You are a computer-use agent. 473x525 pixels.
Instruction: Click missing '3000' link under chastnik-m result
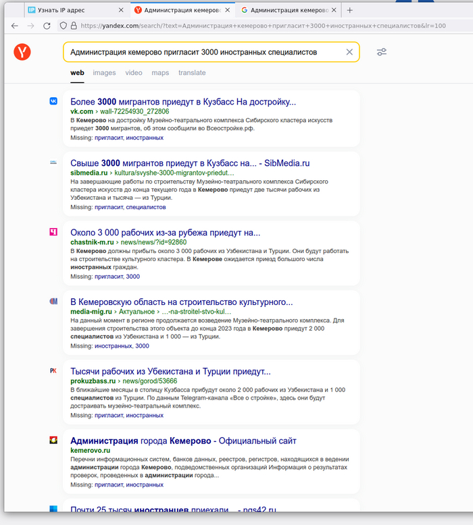point(132,277)
